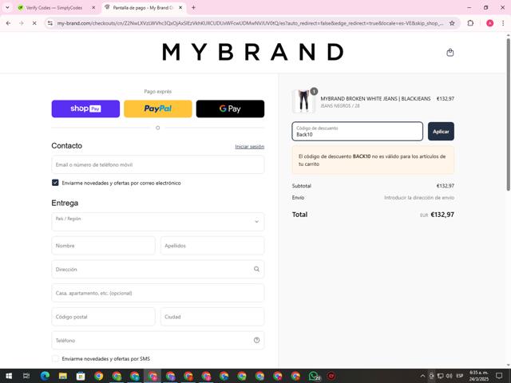Click the total amount €132,97
The height and width of the screenshot is (383, 511).
pos(442,215)
